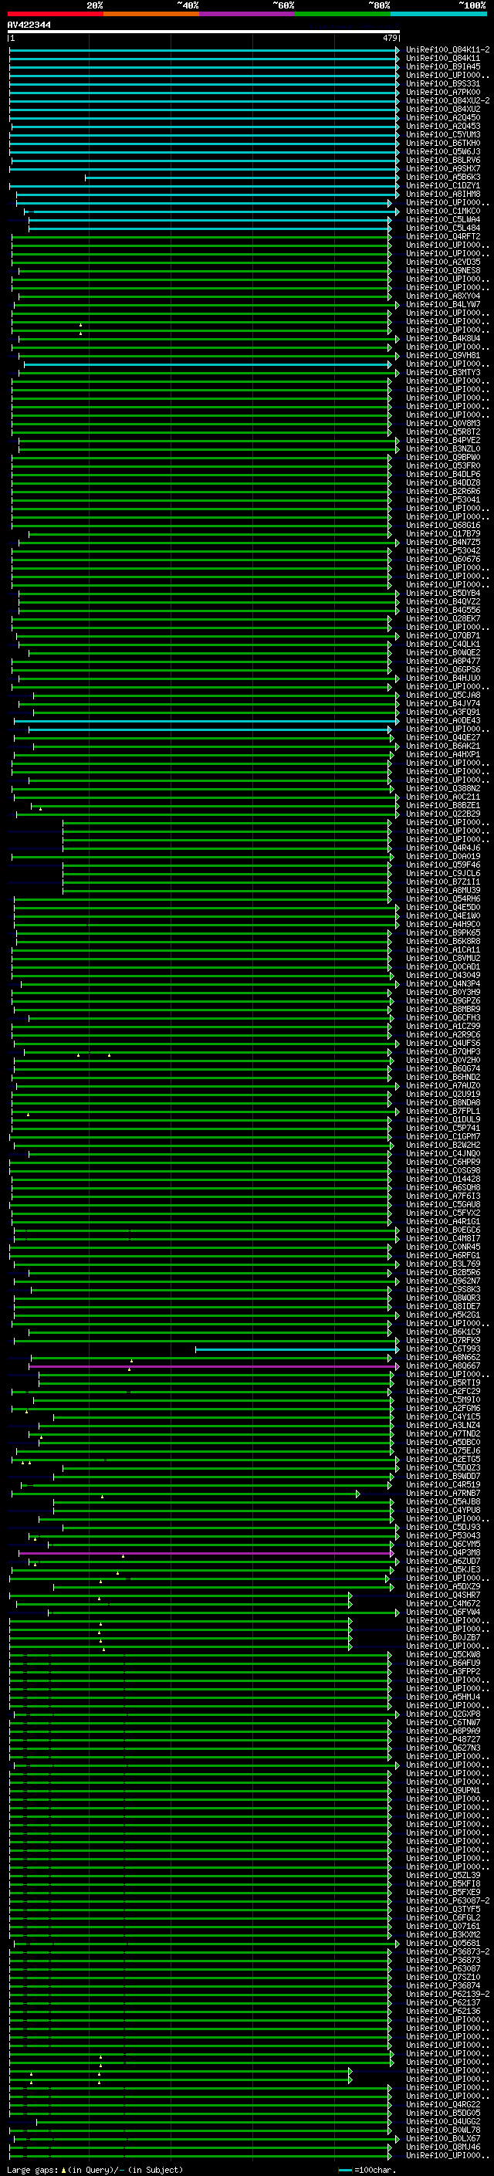Open hit UniRef100_Q84XU2-2
The width and height of the screenshot is (494, 2176).
[448, 100]
